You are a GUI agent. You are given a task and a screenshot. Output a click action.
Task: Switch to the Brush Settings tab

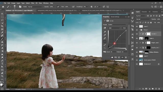115,17
